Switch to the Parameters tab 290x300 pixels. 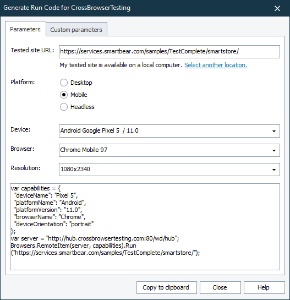coord(25,29)
